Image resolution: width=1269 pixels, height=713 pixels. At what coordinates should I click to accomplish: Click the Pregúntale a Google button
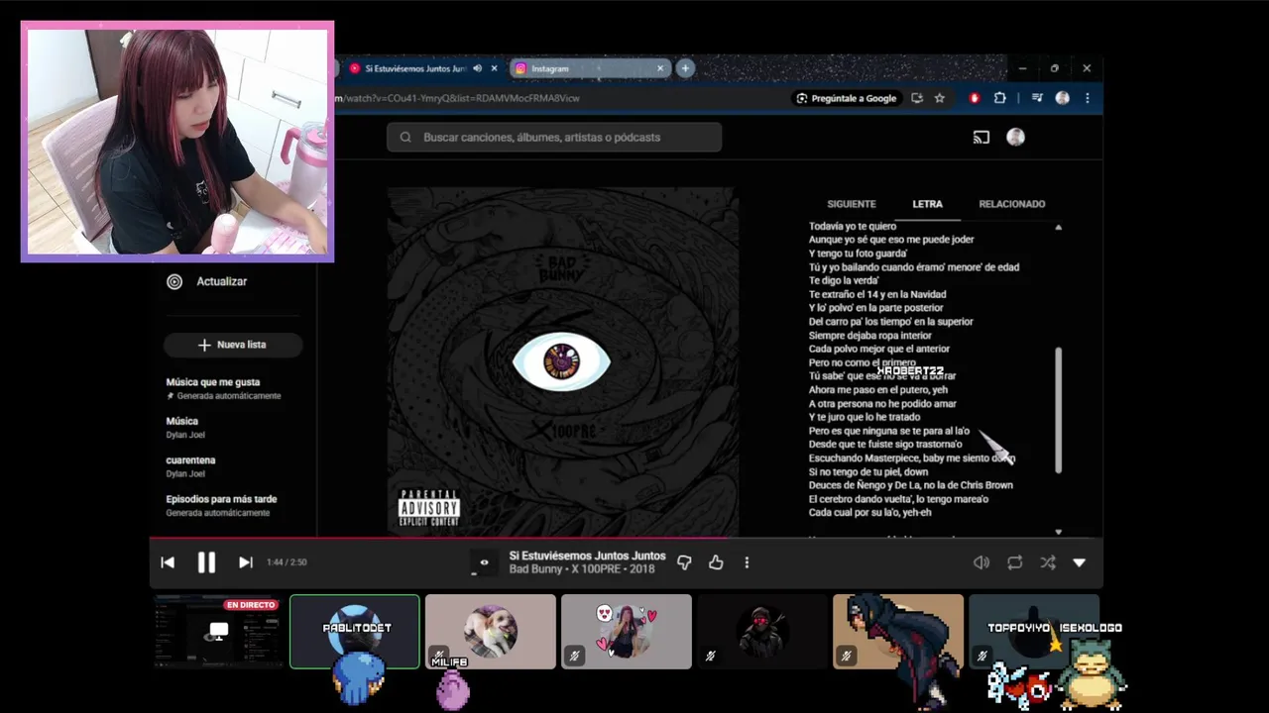point(846,98)
